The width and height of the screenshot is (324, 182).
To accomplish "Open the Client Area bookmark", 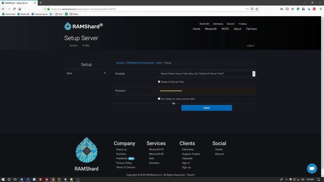I will pos(9,14).
